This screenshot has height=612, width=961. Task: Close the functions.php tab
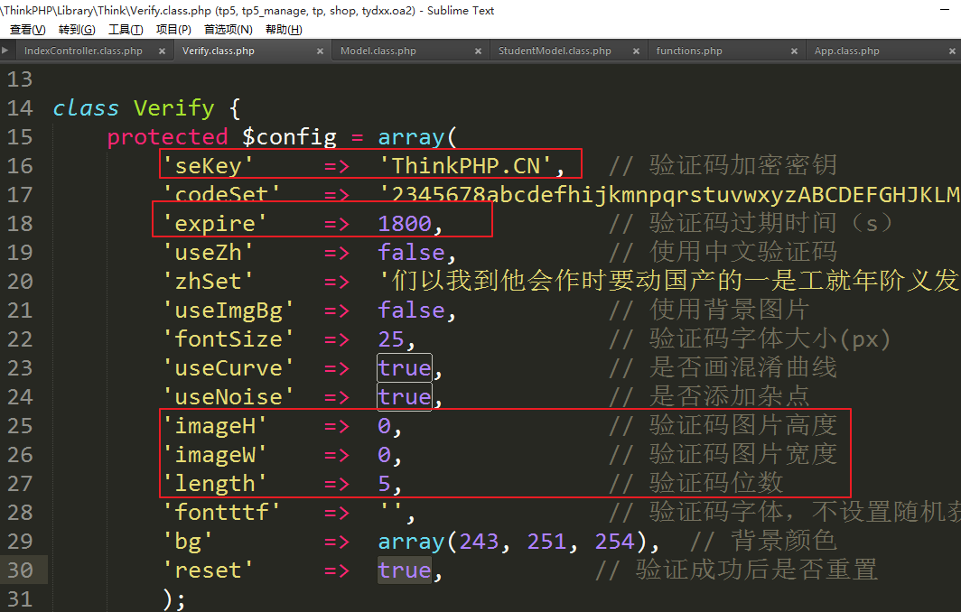click(795, 51)
